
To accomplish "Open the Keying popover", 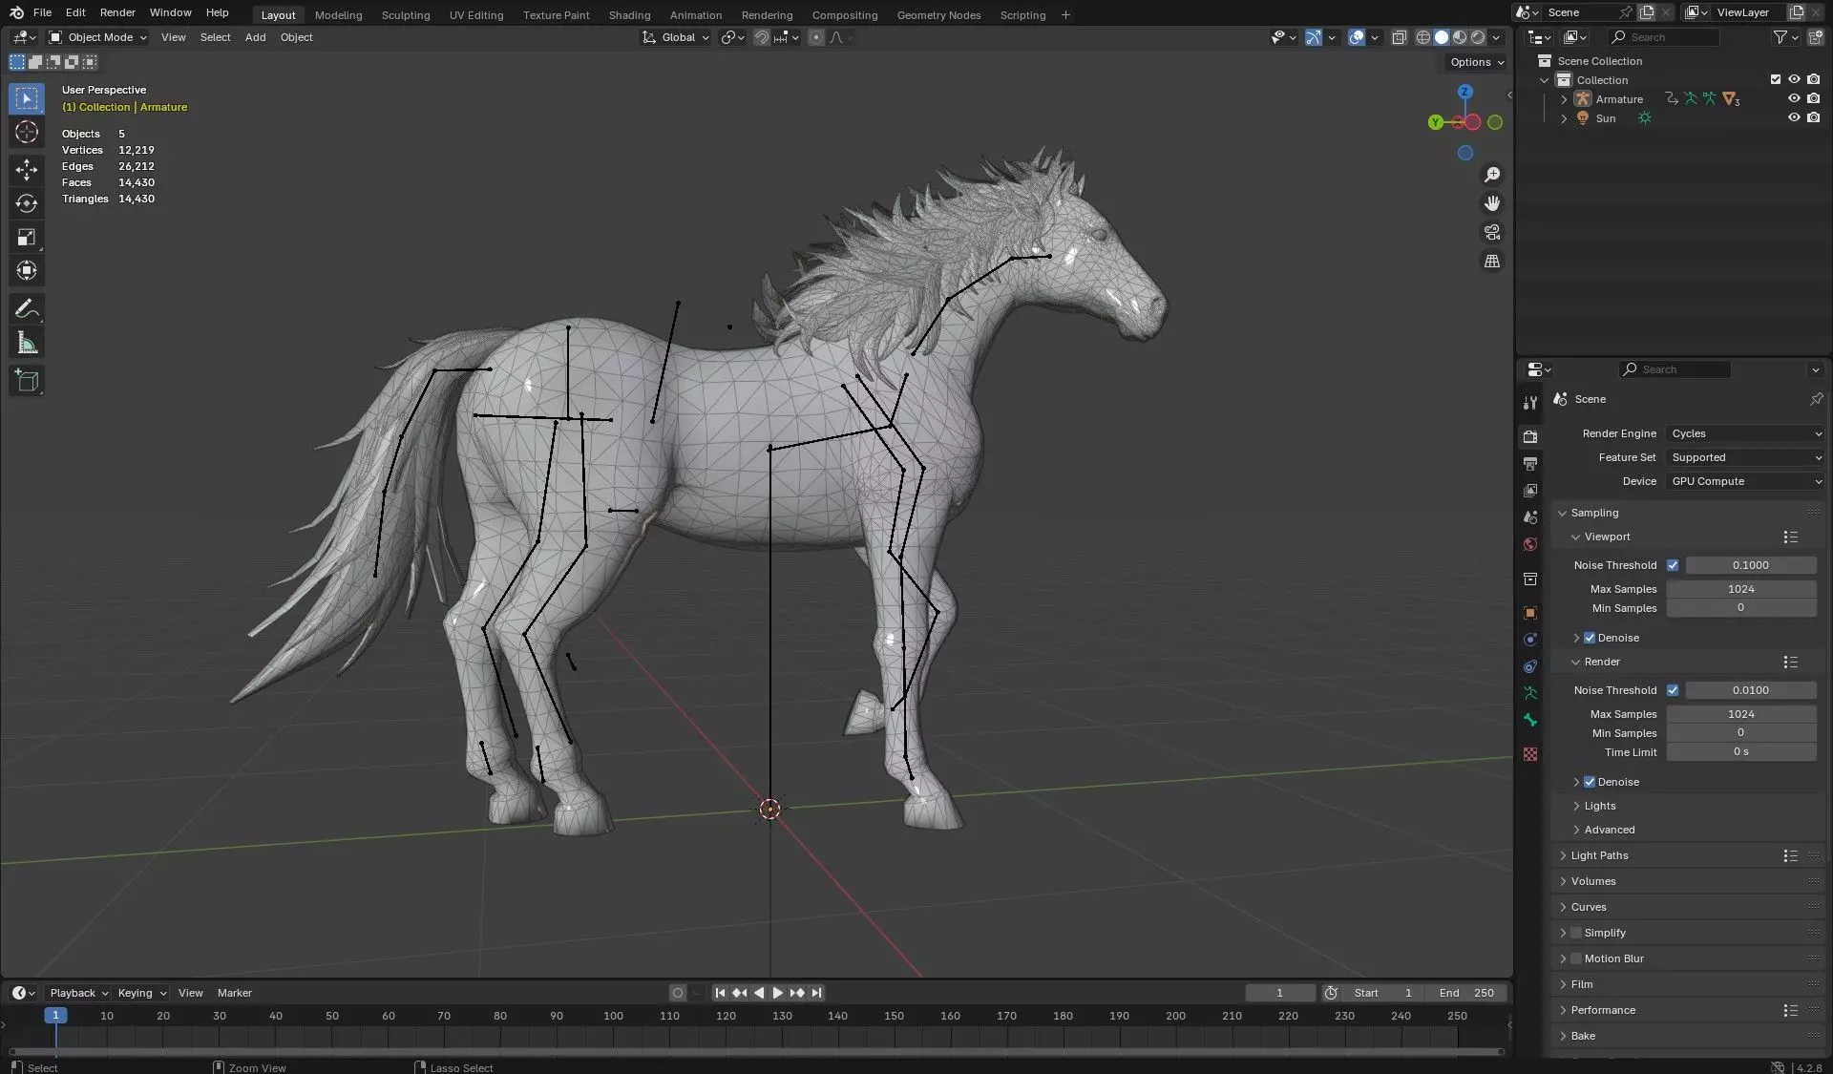I will [x=141, y=993].
